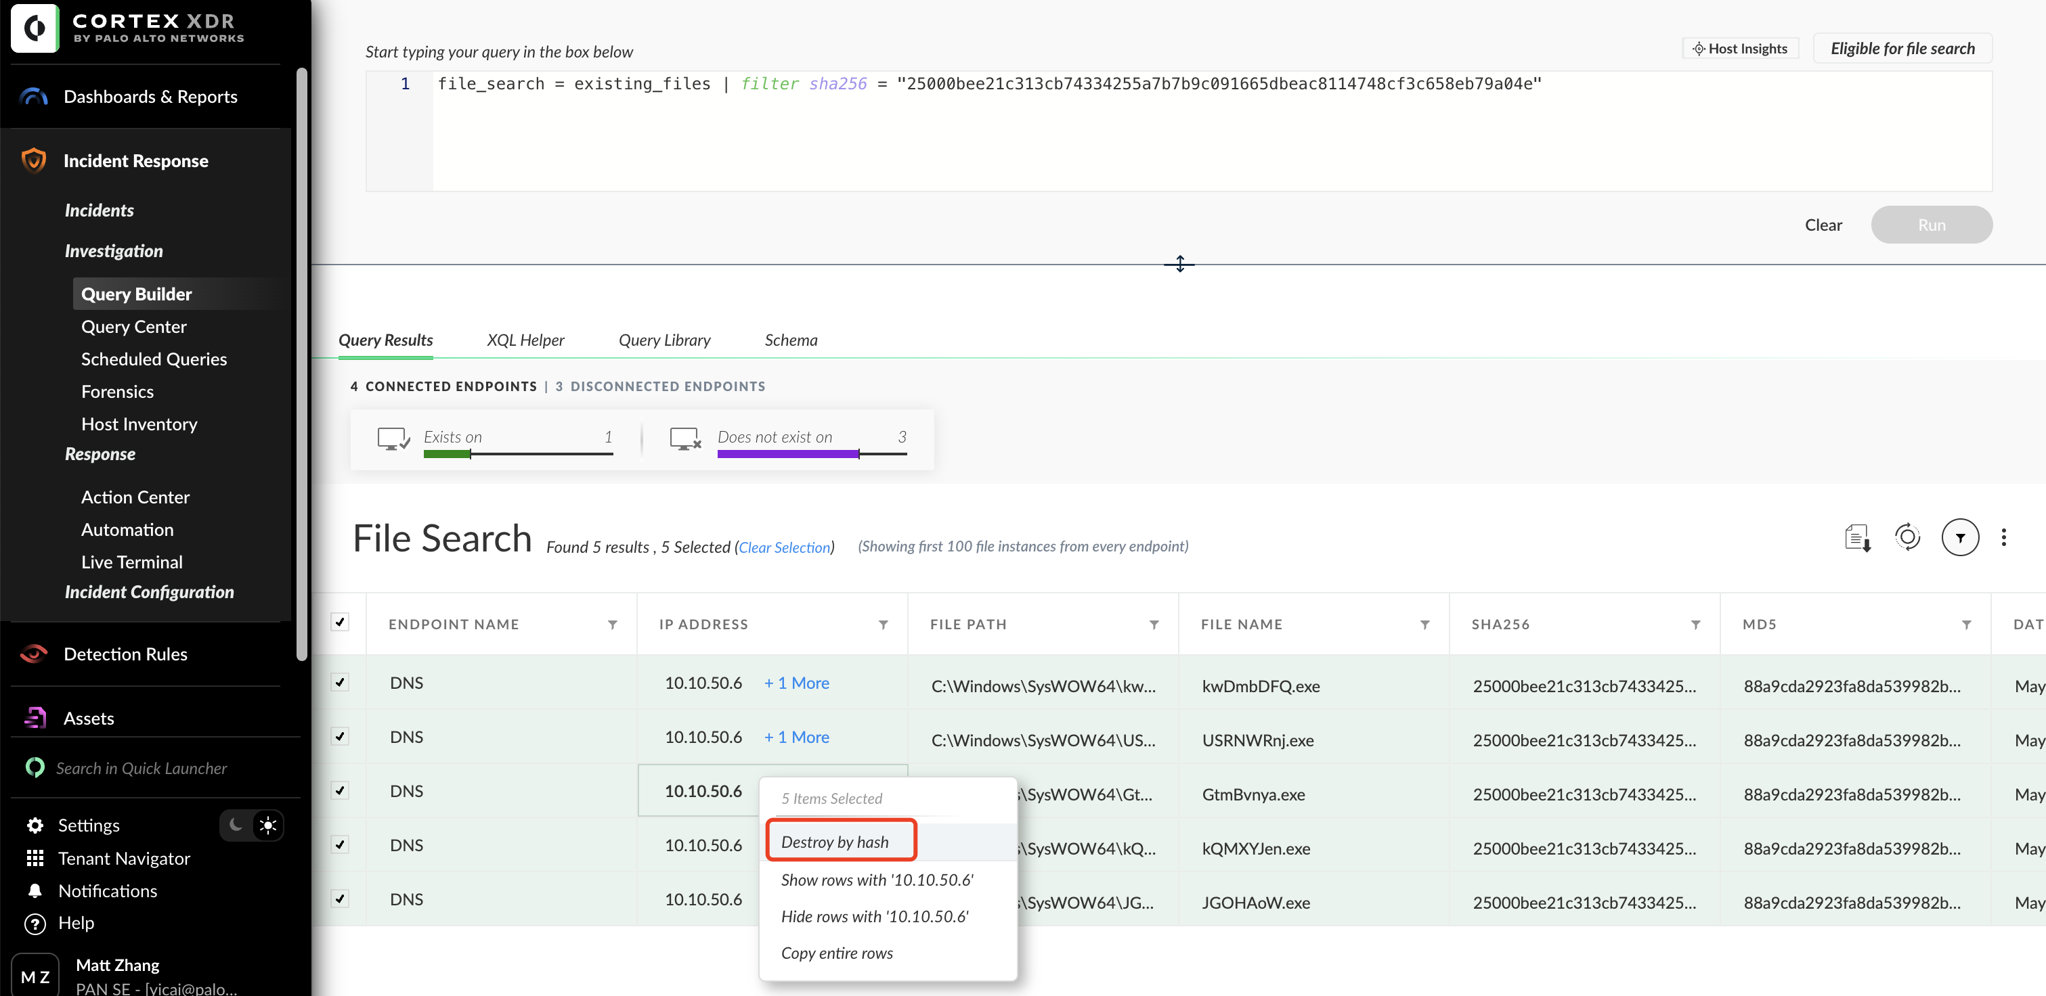Toggle the select-all header checkbox
This screenshot has width=2046, height=996.
pos(340,622)
